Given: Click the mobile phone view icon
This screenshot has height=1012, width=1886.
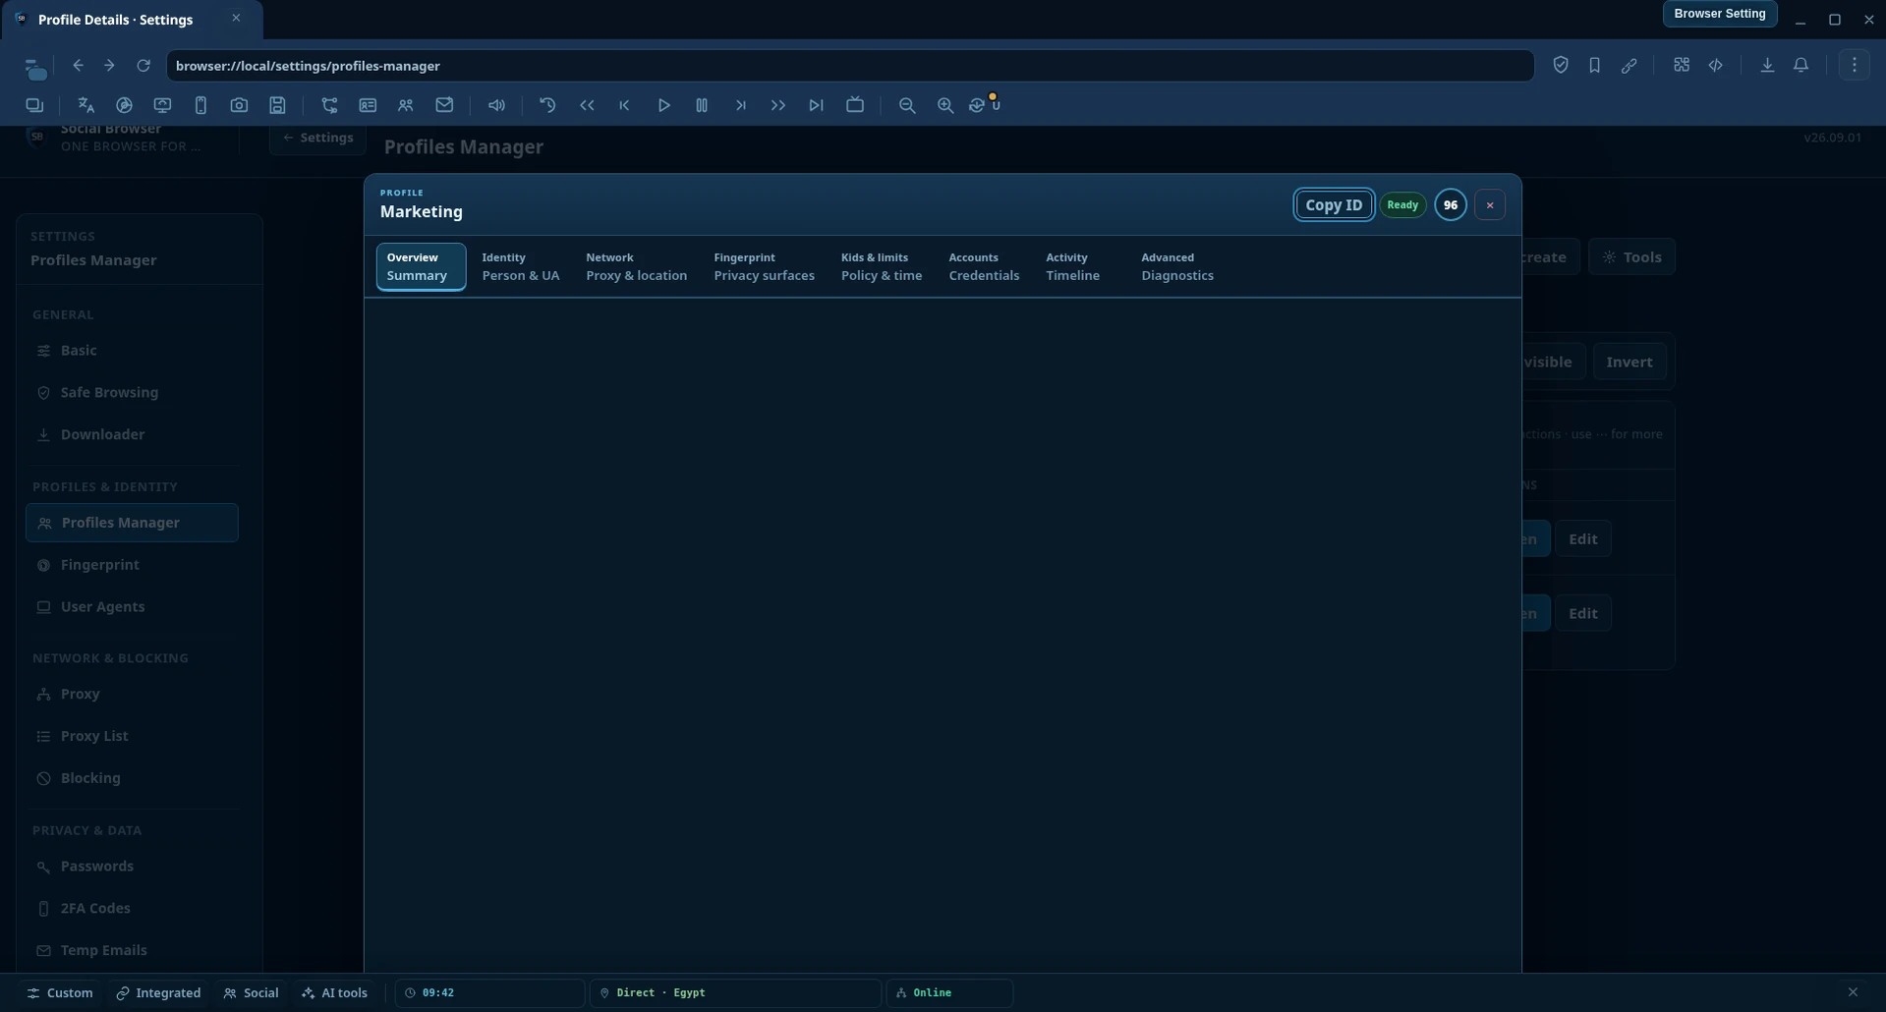Looking at the screenshot, I should pyautogui.click(x=200, y=105).
